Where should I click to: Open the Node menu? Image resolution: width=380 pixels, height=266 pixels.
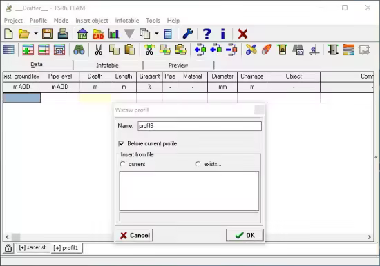tap(61, 21)
